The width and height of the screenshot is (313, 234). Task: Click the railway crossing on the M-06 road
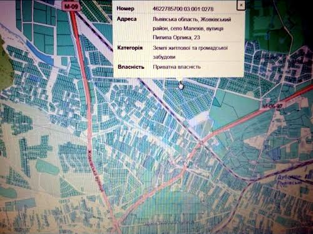click(x=202, y=142)
